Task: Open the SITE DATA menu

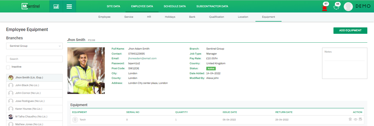Action: pyautogui.click(x=113, y=6)
